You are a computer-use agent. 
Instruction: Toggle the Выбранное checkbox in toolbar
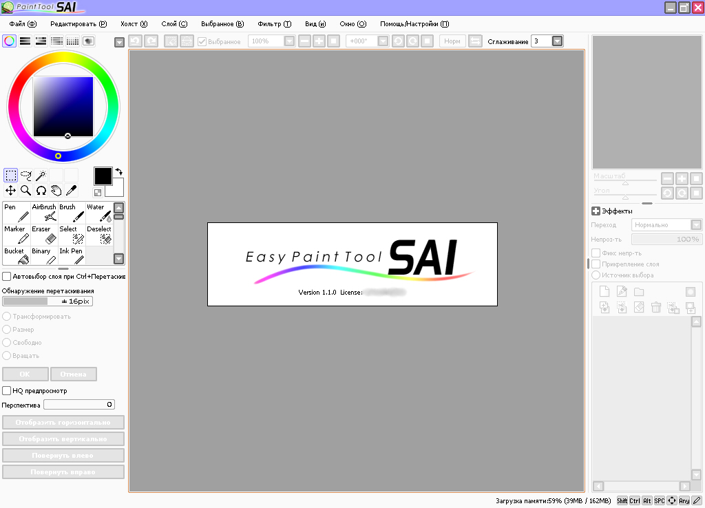[x=202, y=41]
